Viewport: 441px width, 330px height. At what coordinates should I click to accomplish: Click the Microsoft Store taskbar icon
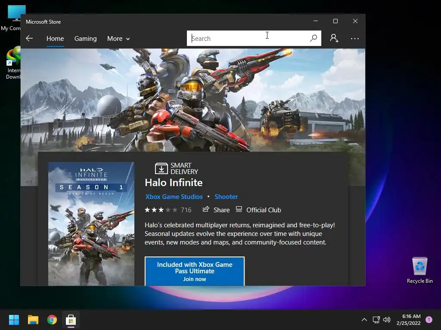(71, 320)
